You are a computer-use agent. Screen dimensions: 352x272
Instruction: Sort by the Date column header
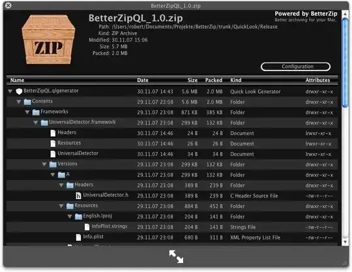pyautogui.click(x=143, y=80)
